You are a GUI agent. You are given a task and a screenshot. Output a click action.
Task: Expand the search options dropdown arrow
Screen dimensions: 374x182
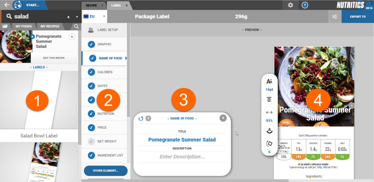click(77, 17)
